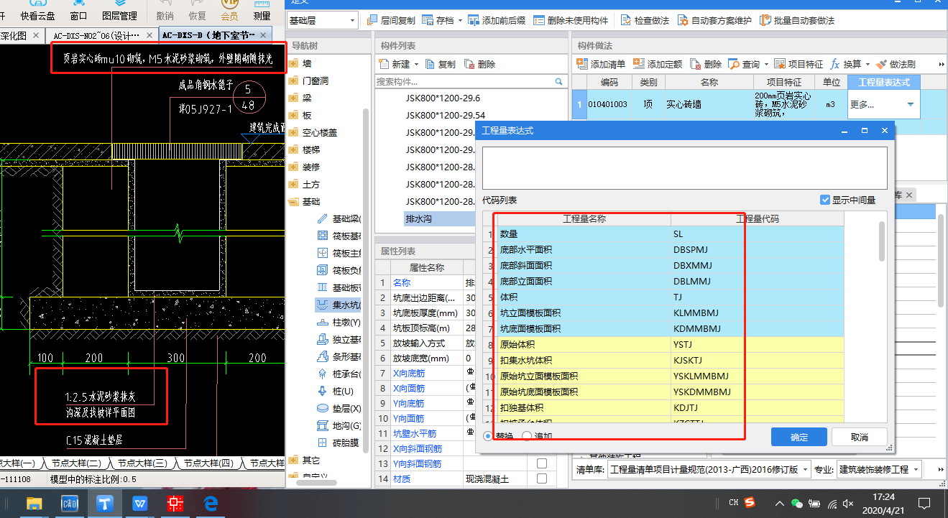The width and height of the screenshot is (948, 518).
Task: Click 添加定额 button
Action: pos(658,64)
